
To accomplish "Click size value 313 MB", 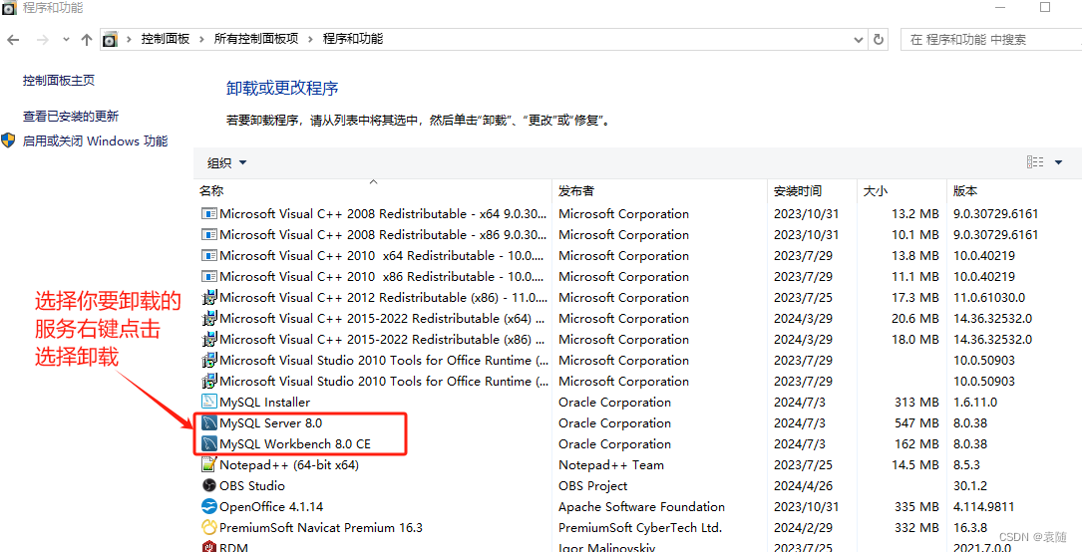I will click(x=915, y=402).
